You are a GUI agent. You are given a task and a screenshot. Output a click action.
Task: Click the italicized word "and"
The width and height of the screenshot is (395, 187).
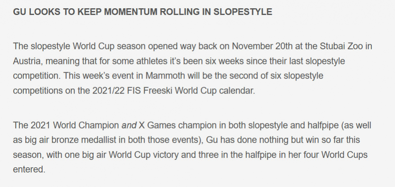(129, 125)
